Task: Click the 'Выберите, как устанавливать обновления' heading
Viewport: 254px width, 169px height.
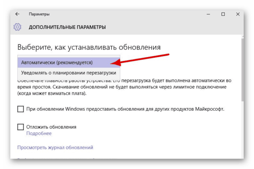Action: pyautogui.click(x=89, y=47)
